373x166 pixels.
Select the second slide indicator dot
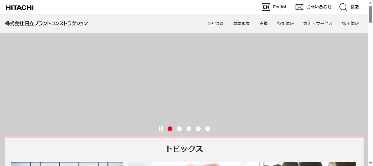click(x=179, y=129)
